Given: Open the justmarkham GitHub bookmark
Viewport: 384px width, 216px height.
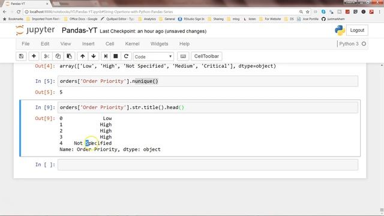Looking at the screenshot, I should [x=333, y=19].
